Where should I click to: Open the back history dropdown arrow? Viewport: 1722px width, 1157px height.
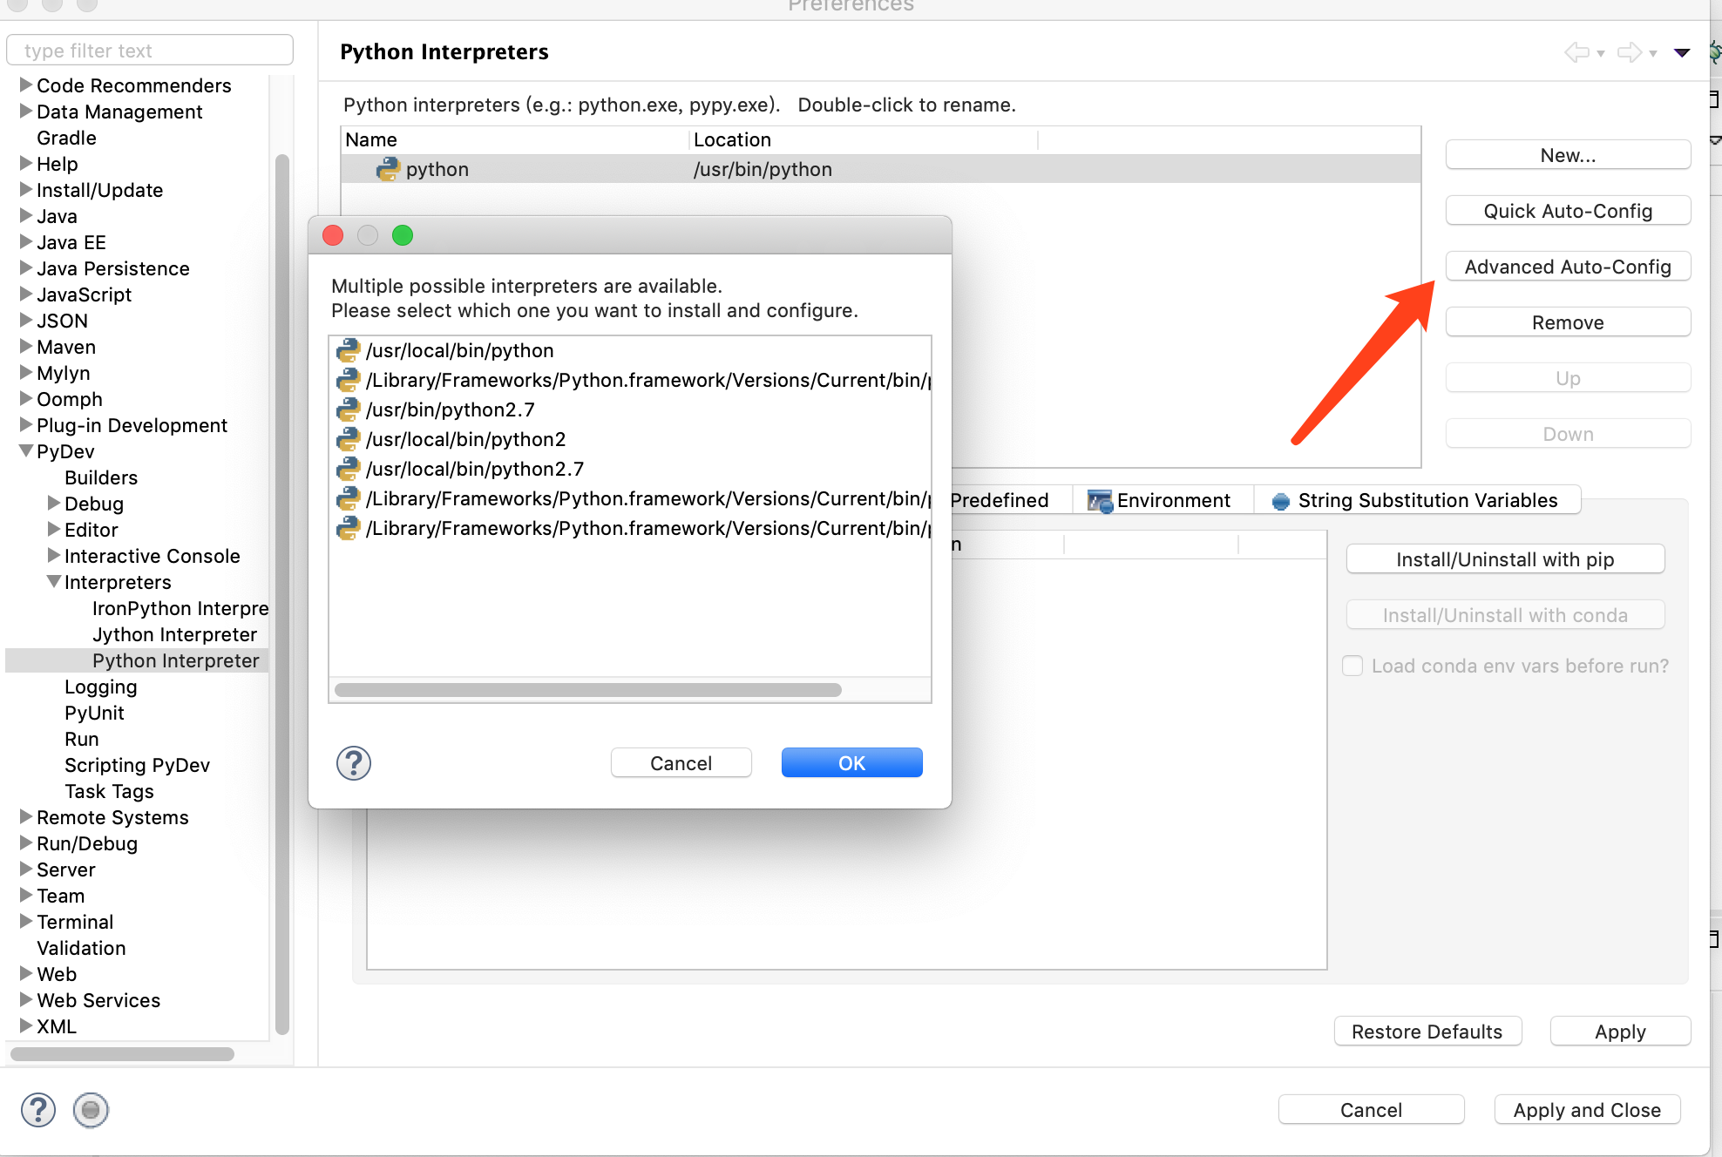pyautogui.click(x=1601, y=54)
